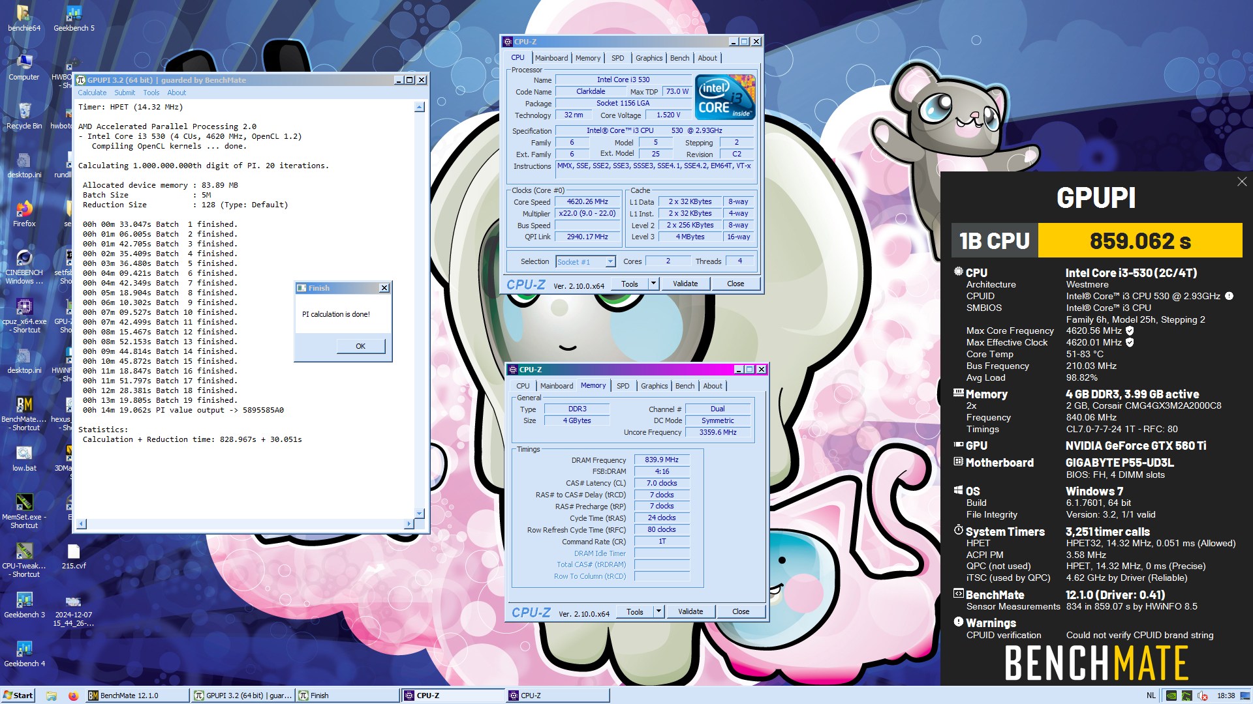
Task: Open the MemSet.exe shortcut
Action: 24,512
